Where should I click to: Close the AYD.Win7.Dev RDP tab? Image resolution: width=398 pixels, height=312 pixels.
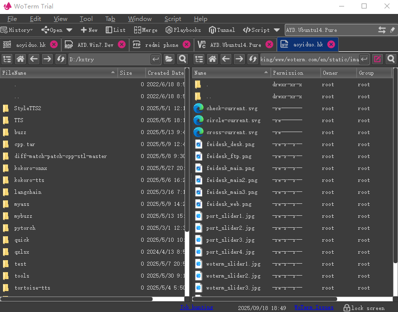coord(122,44)
